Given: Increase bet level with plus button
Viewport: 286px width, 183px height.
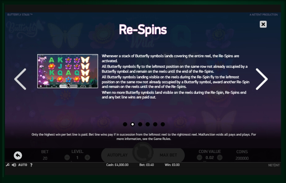Looking at the screenshot, I should [x=87, y=158].
